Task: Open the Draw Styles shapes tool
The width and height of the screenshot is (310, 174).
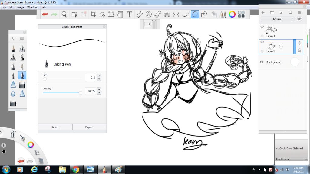Action: coord(204,14)
